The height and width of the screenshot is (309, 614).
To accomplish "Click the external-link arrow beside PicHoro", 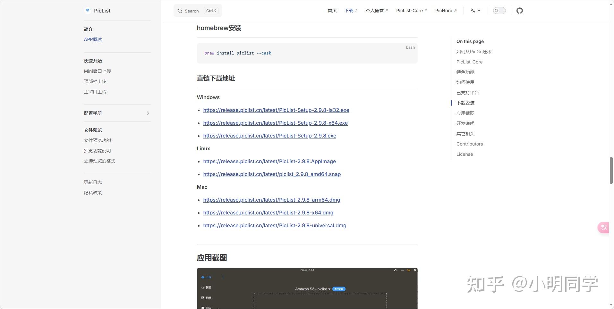I will click(456, 10).
